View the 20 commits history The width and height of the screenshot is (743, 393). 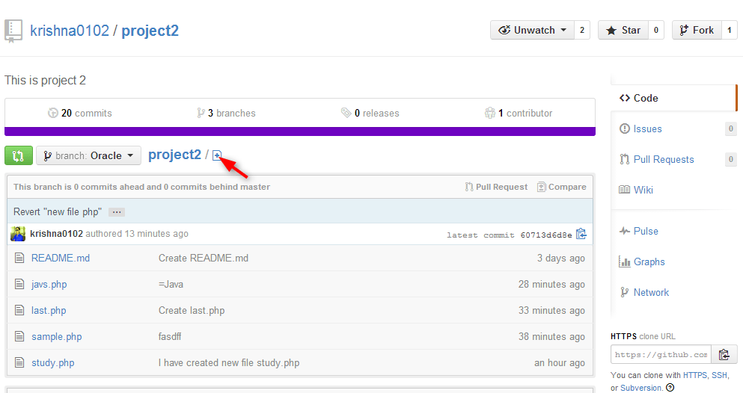tap(79, 113)
